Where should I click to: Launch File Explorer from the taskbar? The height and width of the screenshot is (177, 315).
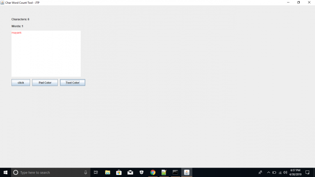click(107, 172)
